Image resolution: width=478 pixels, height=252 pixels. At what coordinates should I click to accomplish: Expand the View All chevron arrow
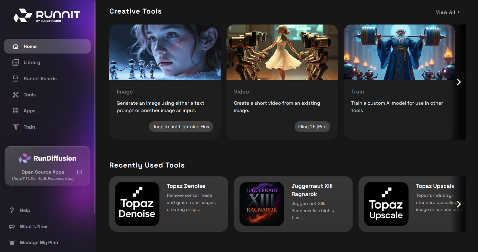click(459, 12)
